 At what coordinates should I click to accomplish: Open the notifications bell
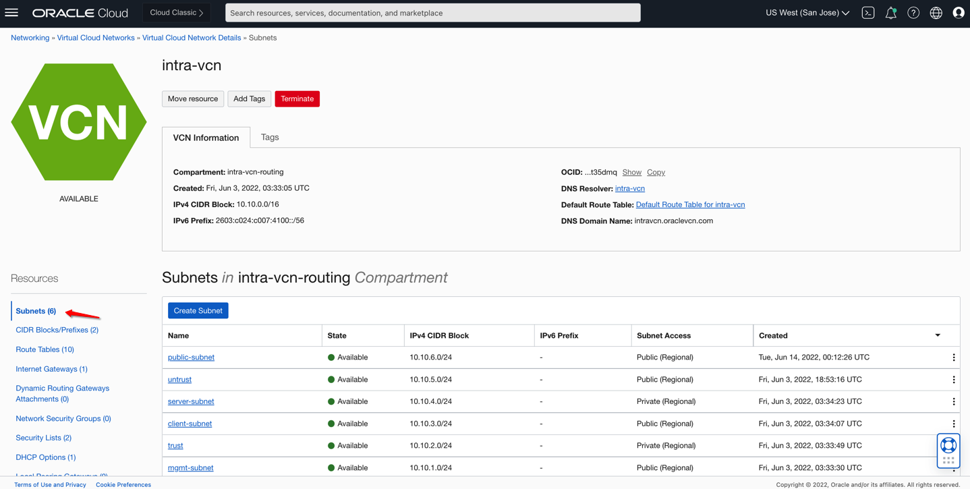point(890,13)
